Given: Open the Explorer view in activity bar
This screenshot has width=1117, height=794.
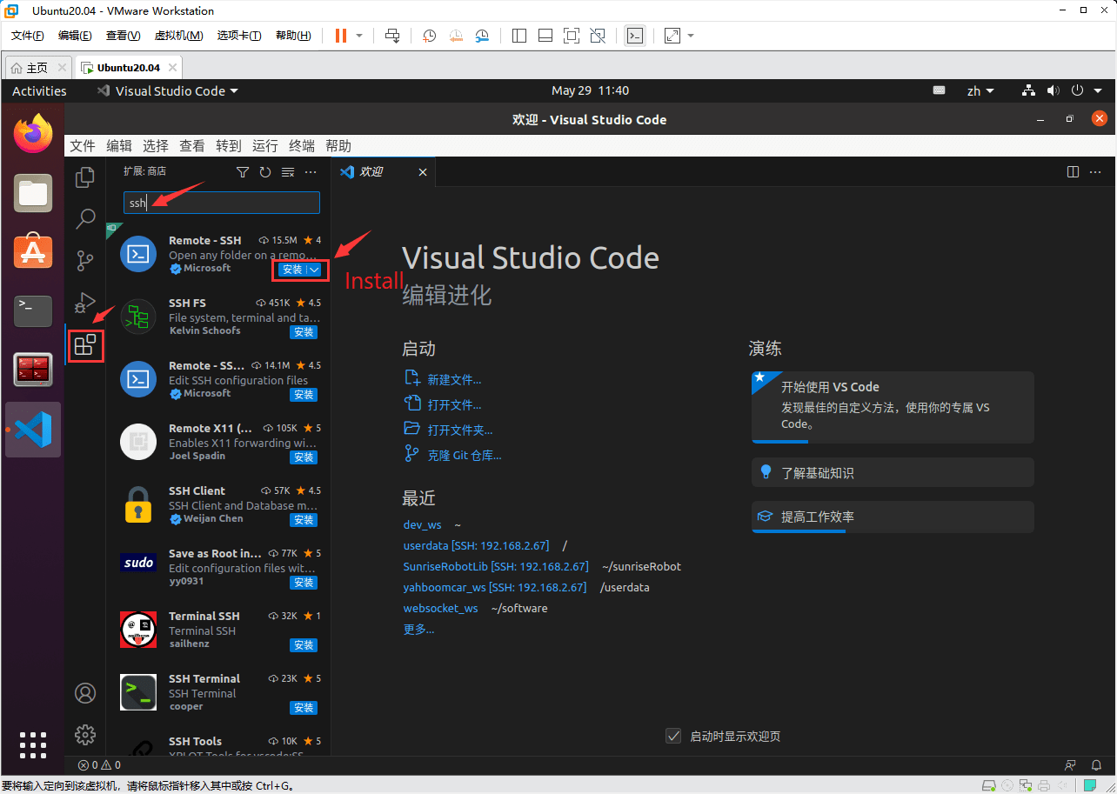Looking at the screenshot, I should [85, 177].
